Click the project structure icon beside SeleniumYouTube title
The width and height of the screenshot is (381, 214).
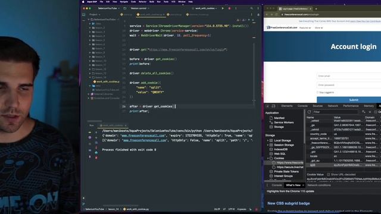125,8
